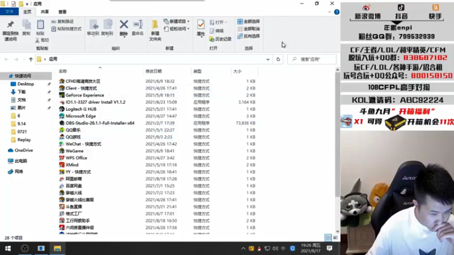This screenshot has width=454, height=255.
Task: Open Documents in navigation pane
Action: pyautogui.click(x=22, y=100)
